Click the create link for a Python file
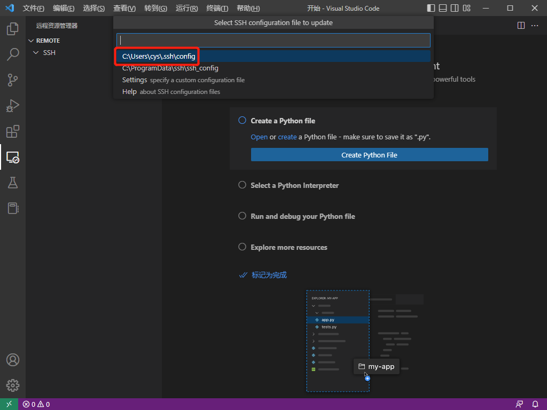 [x=287, y=137]
